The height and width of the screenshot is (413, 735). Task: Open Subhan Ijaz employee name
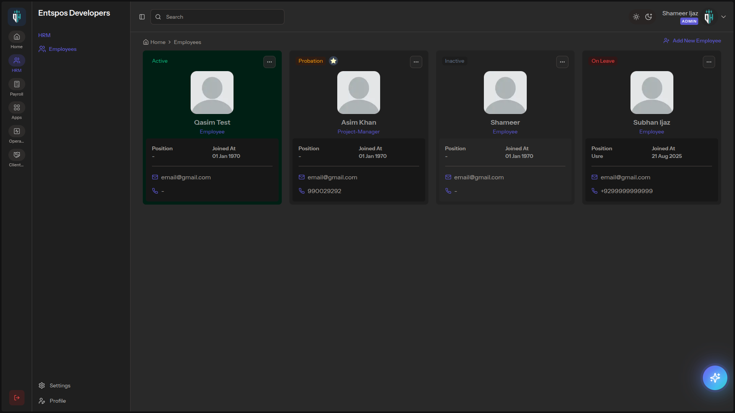point(652,122)
